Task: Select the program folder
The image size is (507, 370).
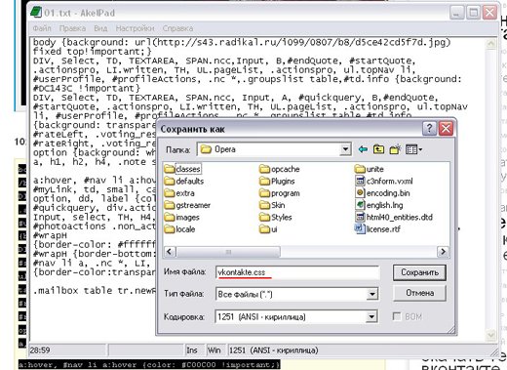Action: pyautogui.click(x=280, y=193)
